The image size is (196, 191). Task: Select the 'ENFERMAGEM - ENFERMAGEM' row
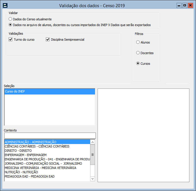coord(47,155)
